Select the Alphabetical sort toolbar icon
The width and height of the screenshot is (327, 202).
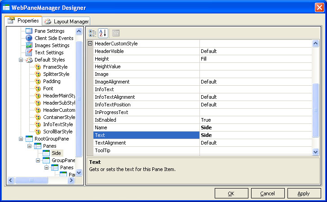pyautogui.click(x=103, y=33)
